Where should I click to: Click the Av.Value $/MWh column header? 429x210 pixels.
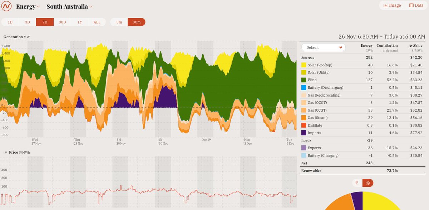pos(416,48)
